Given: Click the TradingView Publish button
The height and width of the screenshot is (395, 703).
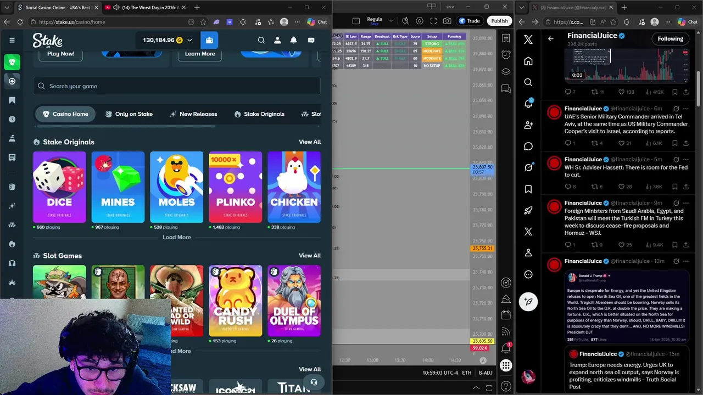Looking at the screenshot, I should (499, 21).
